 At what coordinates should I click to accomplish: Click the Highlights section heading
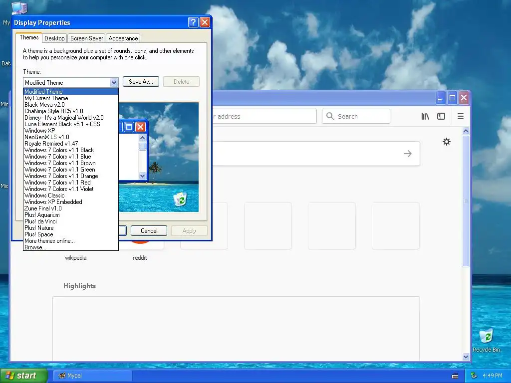click(79, 286)
